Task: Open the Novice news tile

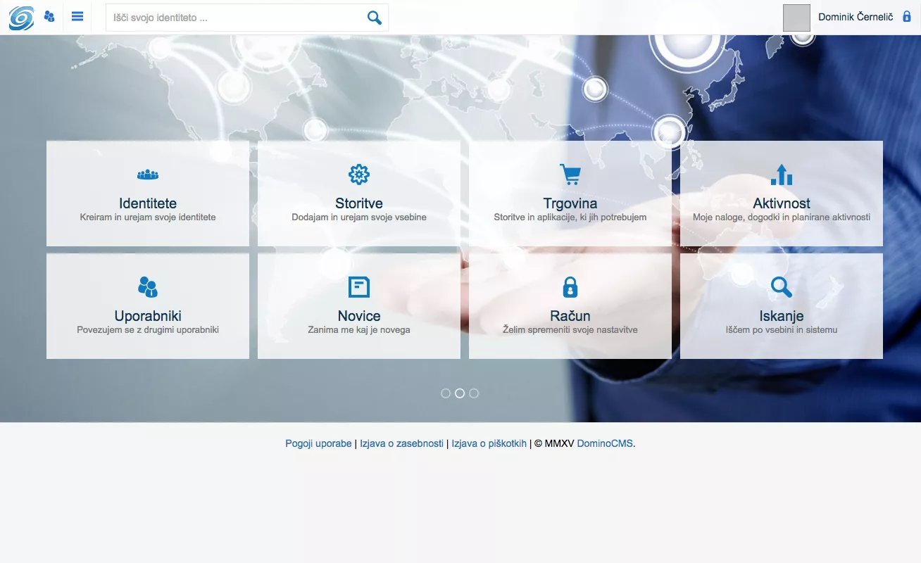Action: tap(359, 306)
